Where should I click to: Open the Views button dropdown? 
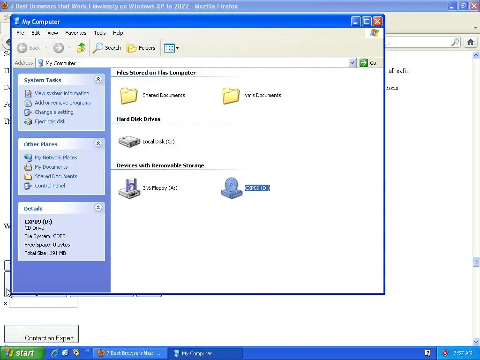coord(171,48)
